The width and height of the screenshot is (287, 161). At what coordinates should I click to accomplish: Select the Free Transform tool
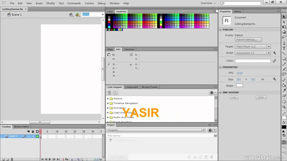pyautogui.click(x=284, y=27)
